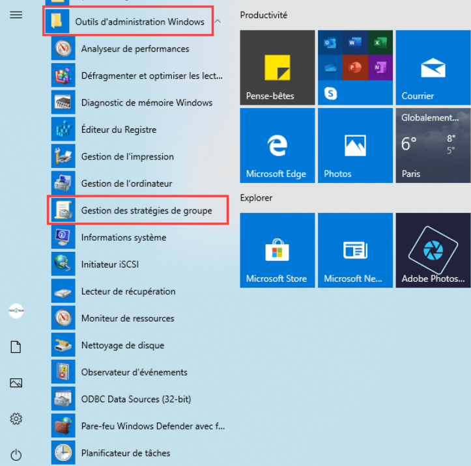Click the Power button icon
Viewport: 471px width, 466px height.
pos(16,455)
